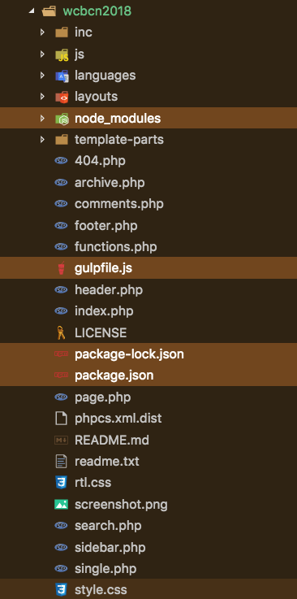Click the Node.js folder icon for node_modules
Screen dimensions: 297x599
62,119
